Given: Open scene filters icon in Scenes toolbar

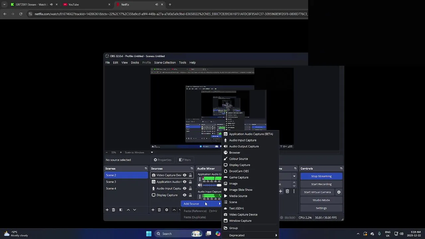Looking at the screenshot, I should 121,210.
